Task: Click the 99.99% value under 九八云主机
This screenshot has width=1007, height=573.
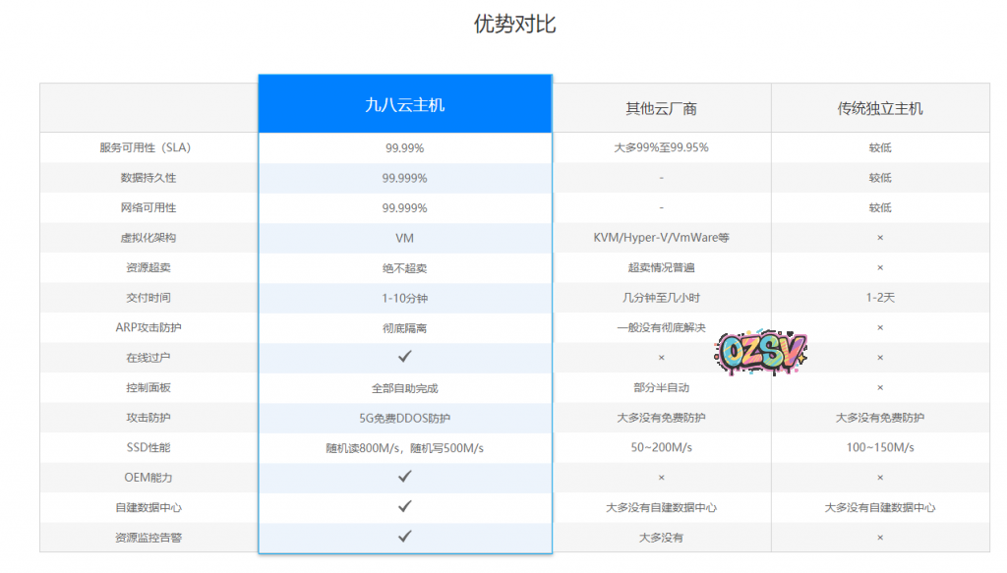Action: click(x=404, y=148)
